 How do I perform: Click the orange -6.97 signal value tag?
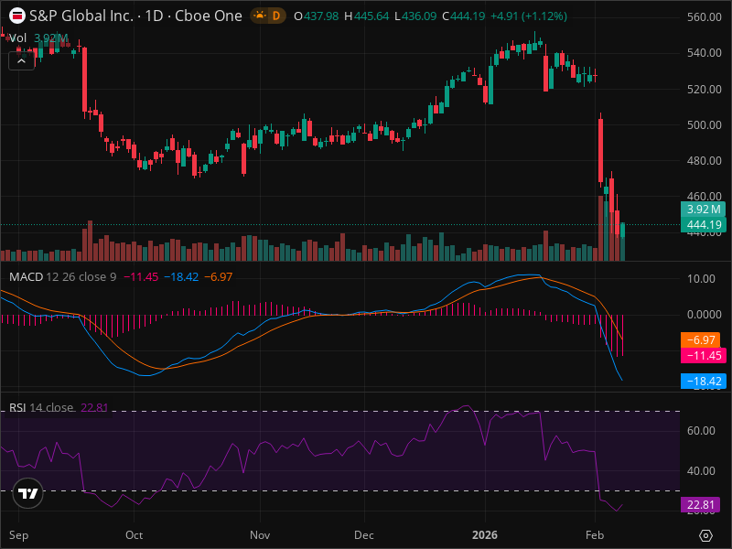700,339
